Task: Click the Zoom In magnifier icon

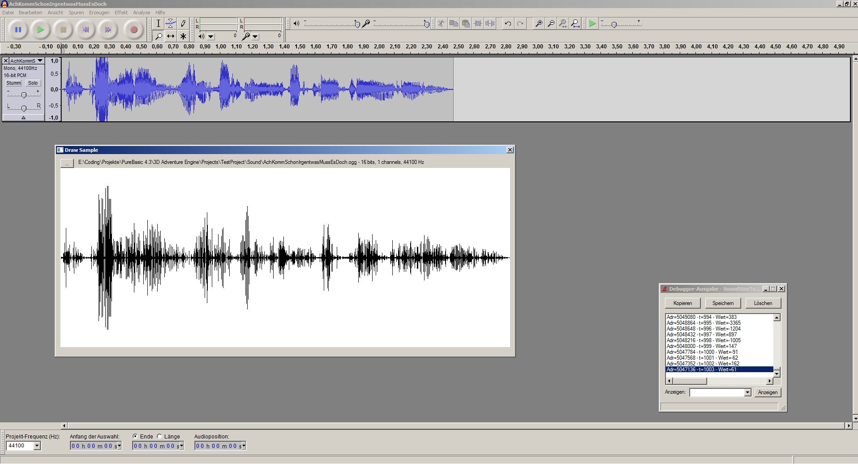Action: pos(539,24)
